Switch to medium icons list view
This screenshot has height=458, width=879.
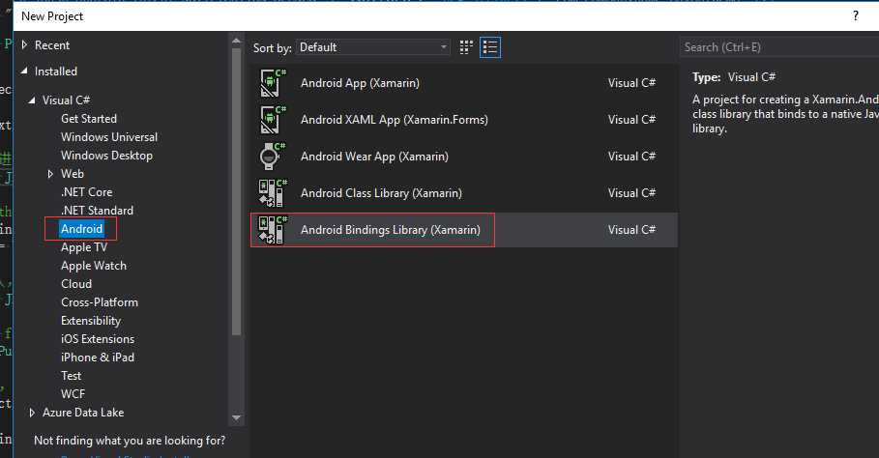pos(490,47)
